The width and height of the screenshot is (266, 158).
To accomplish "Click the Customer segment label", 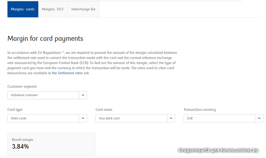I will coord(22,87).
